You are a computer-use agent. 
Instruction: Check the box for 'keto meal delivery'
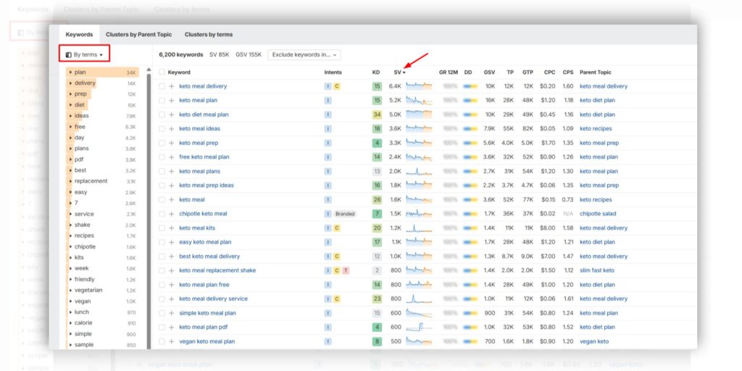(x=162, y=86)
